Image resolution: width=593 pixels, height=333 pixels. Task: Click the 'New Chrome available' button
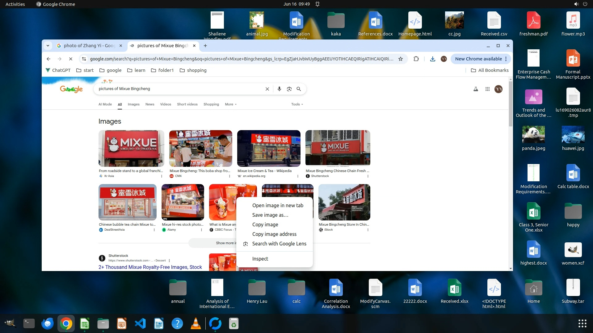pyautogui.click(x=478, y=59)
